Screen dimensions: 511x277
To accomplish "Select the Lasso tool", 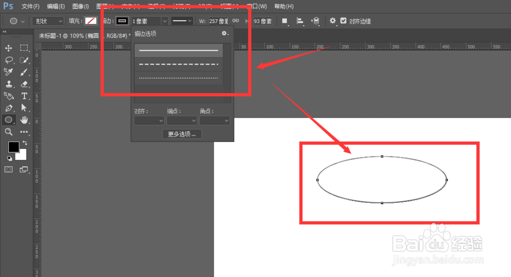I will pos(9,60).
